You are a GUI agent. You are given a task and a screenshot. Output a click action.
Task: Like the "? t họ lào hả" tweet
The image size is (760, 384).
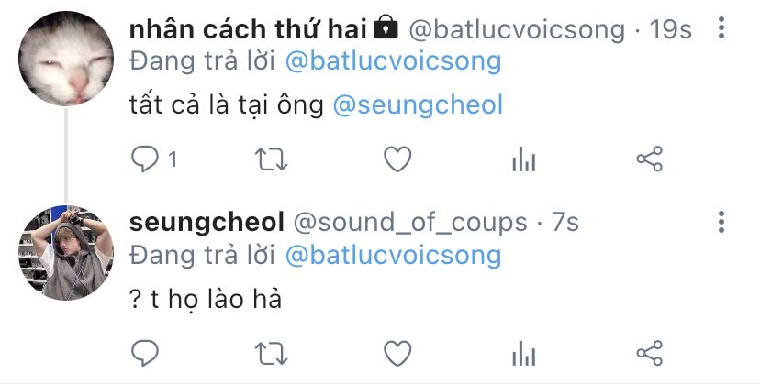coord(397,353)
